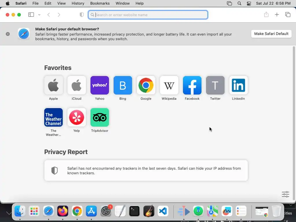Open the Facebook favorite
296x222 pixels.
192,85
